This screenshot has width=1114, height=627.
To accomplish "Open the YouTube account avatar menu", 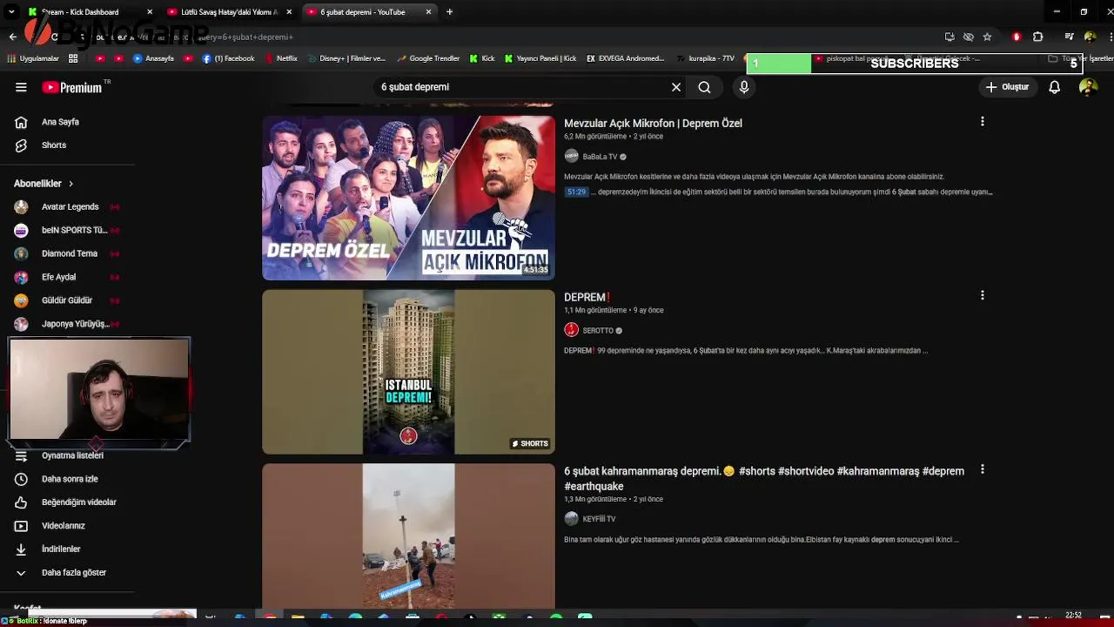I will 1088,87.
